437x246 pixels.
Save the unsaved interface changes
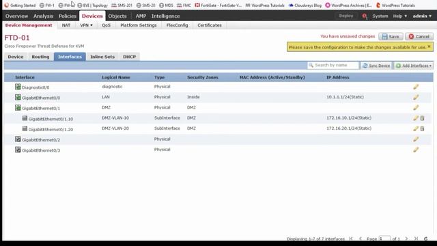391,36
